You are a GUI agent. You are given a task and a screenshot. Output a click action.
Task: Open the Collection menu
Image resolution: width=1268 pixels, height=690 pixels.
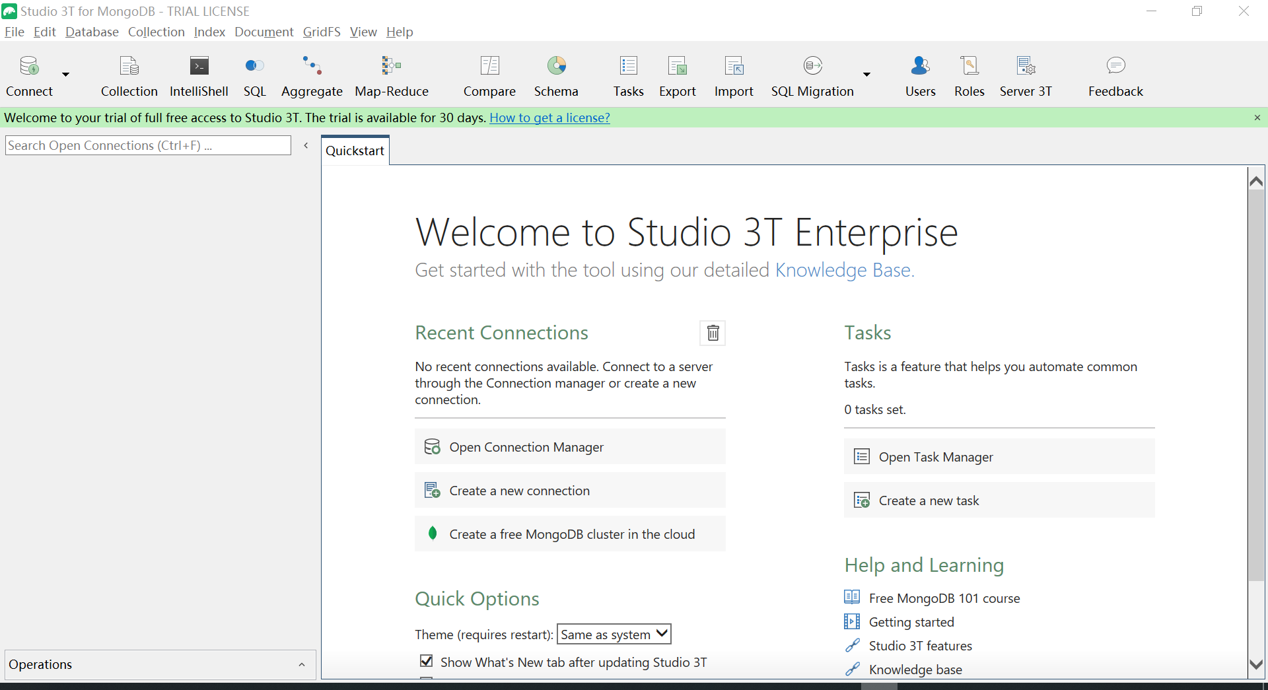click(156, 32)
